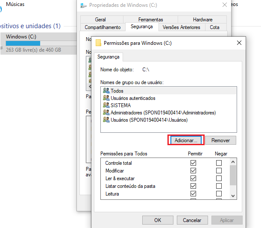Toggle Permitir for Controle total

pyautogui.click(x=193, y=163)
